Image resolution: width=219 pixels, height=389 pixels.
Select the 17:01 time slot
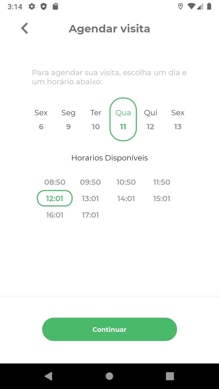[x=90, y=215]
